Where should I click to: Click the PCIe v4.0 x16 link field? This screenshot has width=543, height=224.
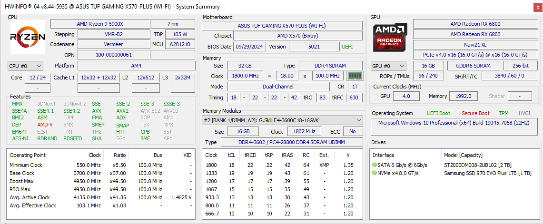[x=475, y=55]
